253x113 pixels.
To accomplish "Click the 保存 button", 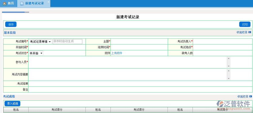I will click(11, 24).
